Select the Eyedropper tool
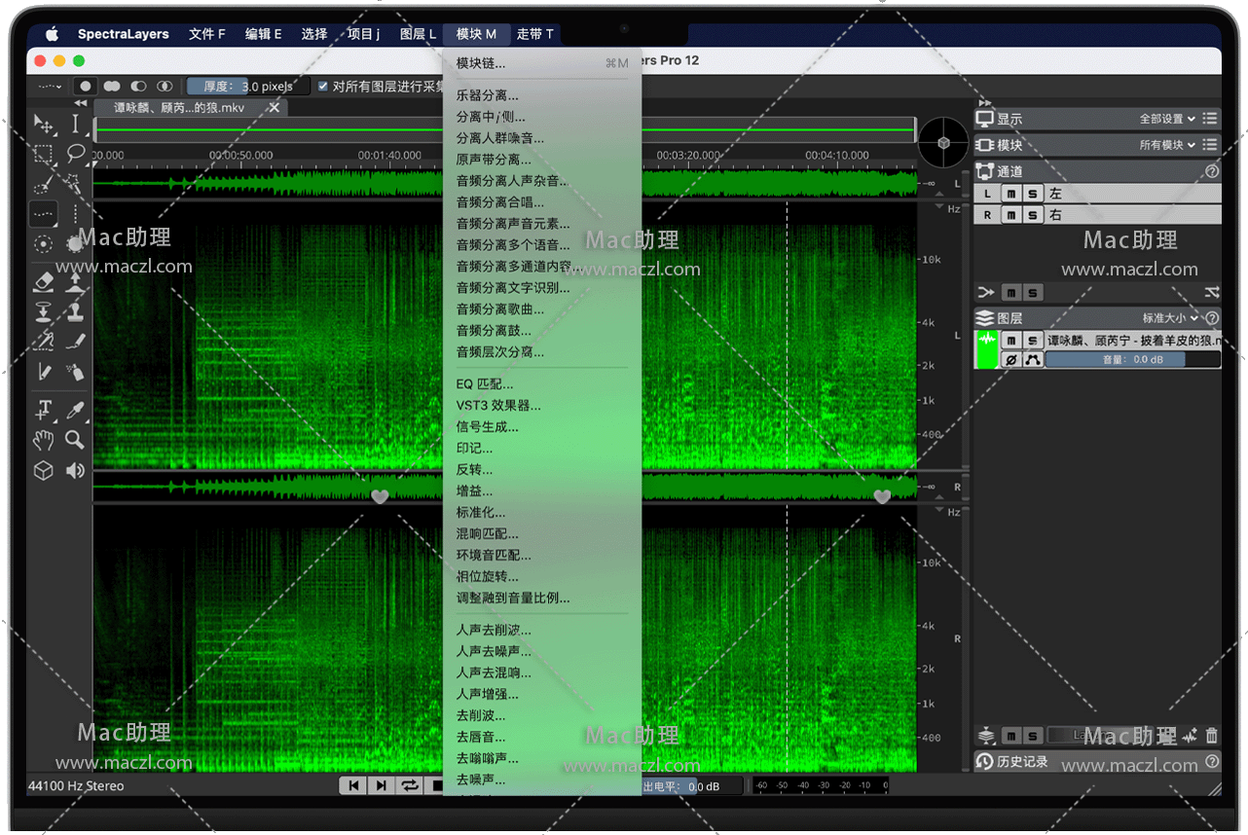The height and width of the screenshot is (835, 1248). [x=75, y=409]
